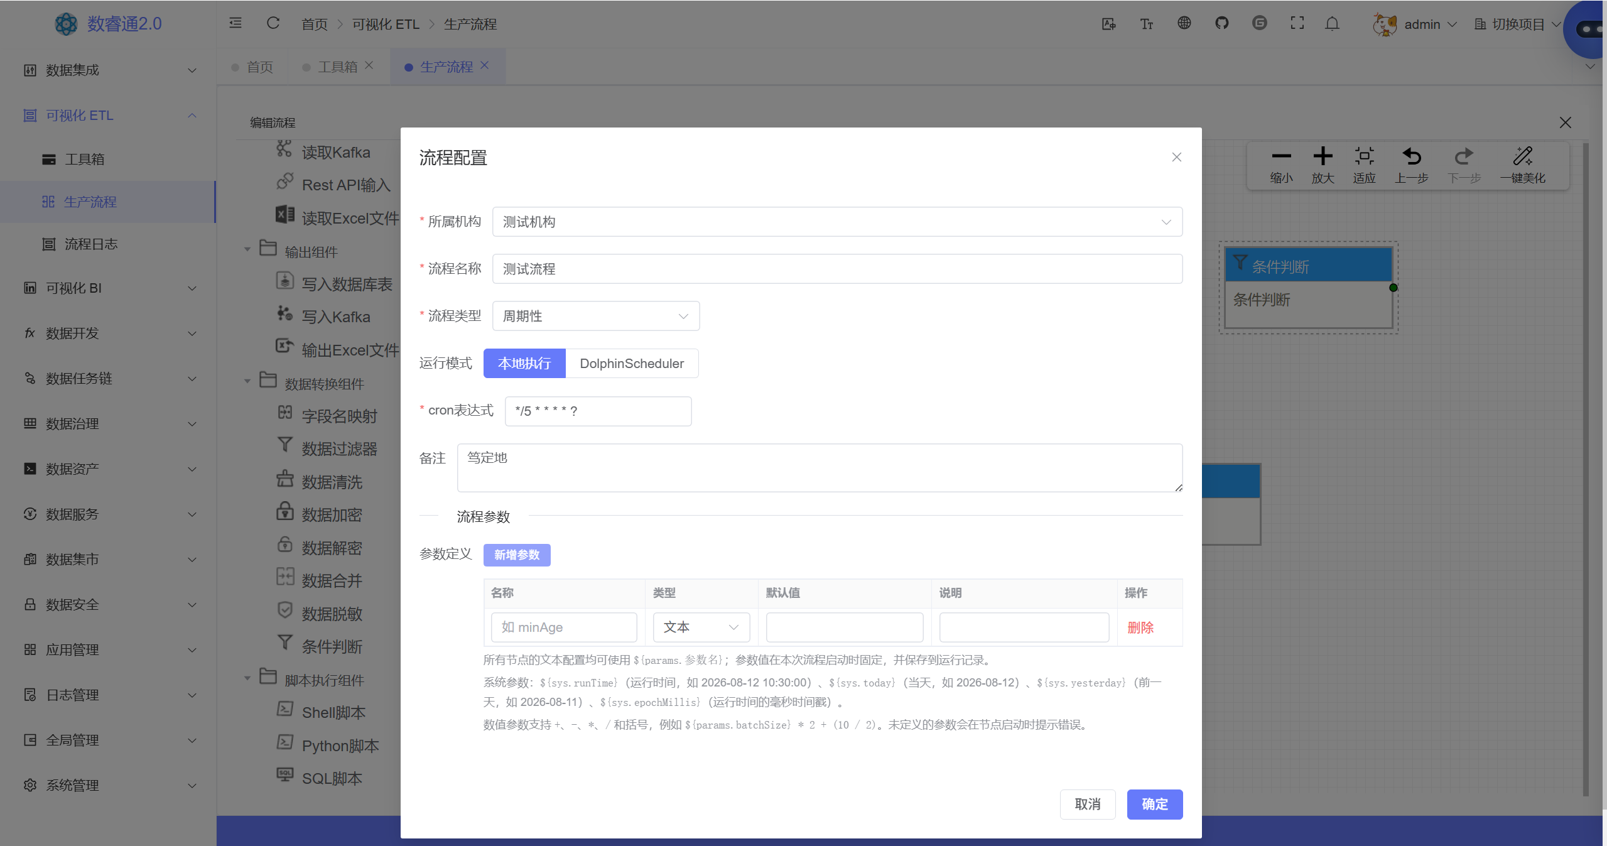Focus the parameter 名称 input (如 minAge)

pyautogui.click(x=564, y=627)
